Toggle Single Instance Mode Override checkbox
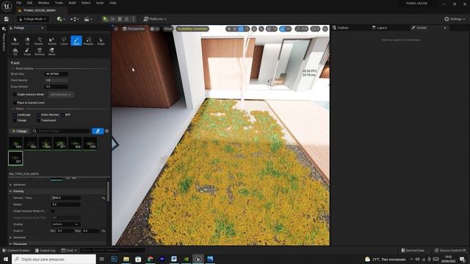The image size is (470, 264). click(x=53, y=211)
